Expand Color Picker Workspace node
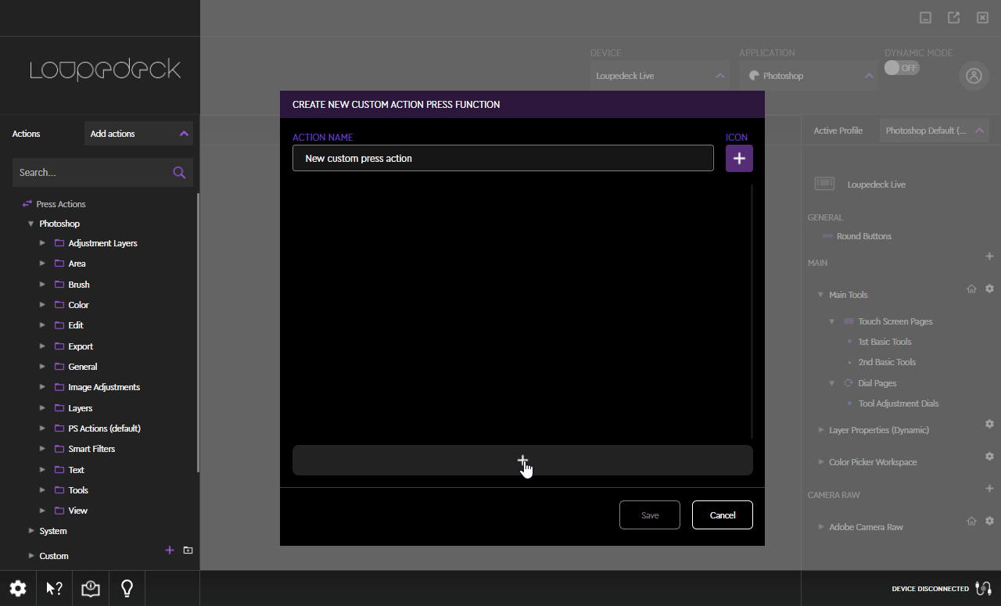 (x=820, y=462)
